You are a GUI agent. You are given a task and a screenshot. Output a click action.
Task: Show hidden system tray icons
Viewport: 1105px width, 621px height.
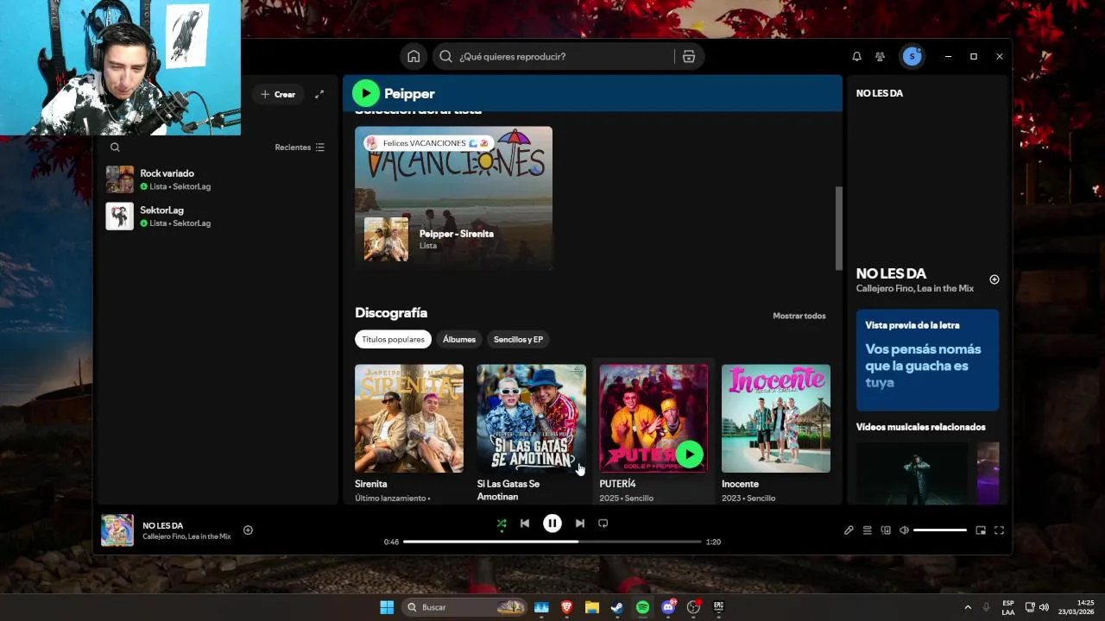pyautogui.click(x=968, y=607)
